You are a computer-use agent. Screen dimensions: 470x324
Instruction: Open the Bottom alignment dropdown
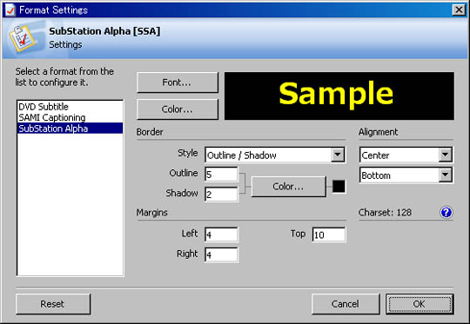point(445,175)
